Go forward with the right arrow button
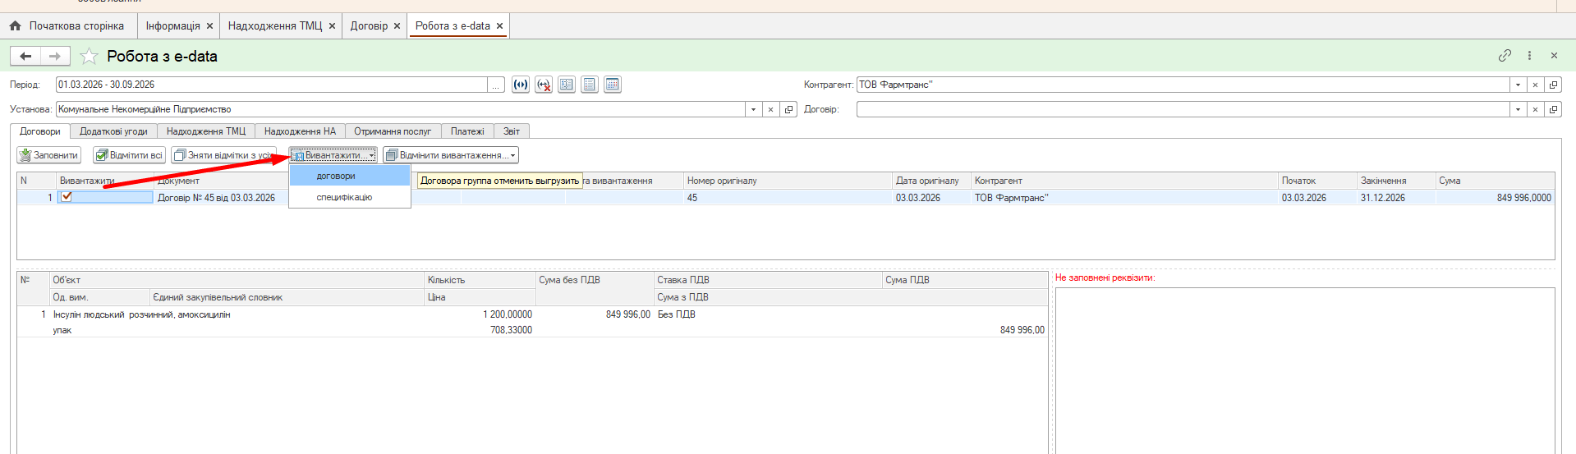1576x454 pixels. [x=55, y=56]
